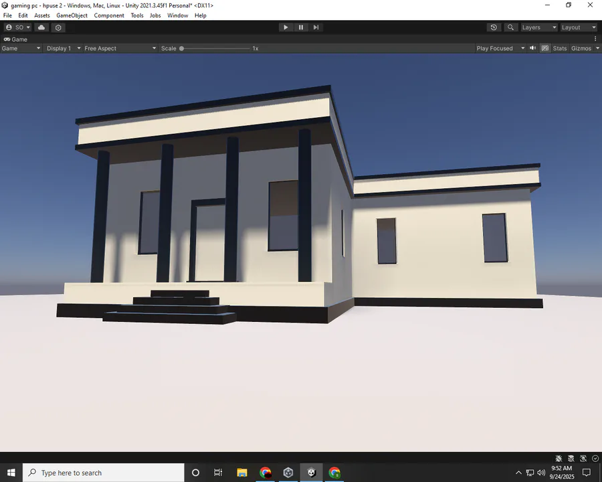Open Task View on the taskbar
This screenshot has height=482, width=602.
coord(217,473)
